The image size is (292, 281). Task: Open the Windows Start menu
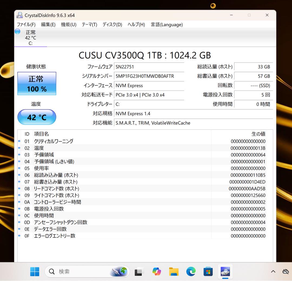click(35, 272)
